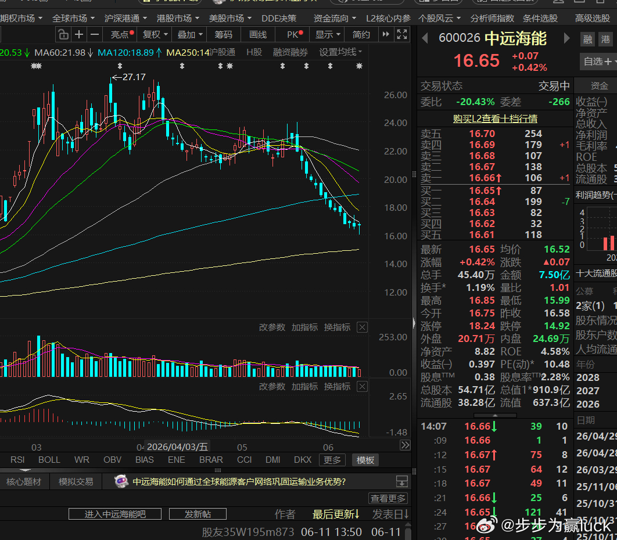Zoom in chart with plus icon

[x=79, y=35]
